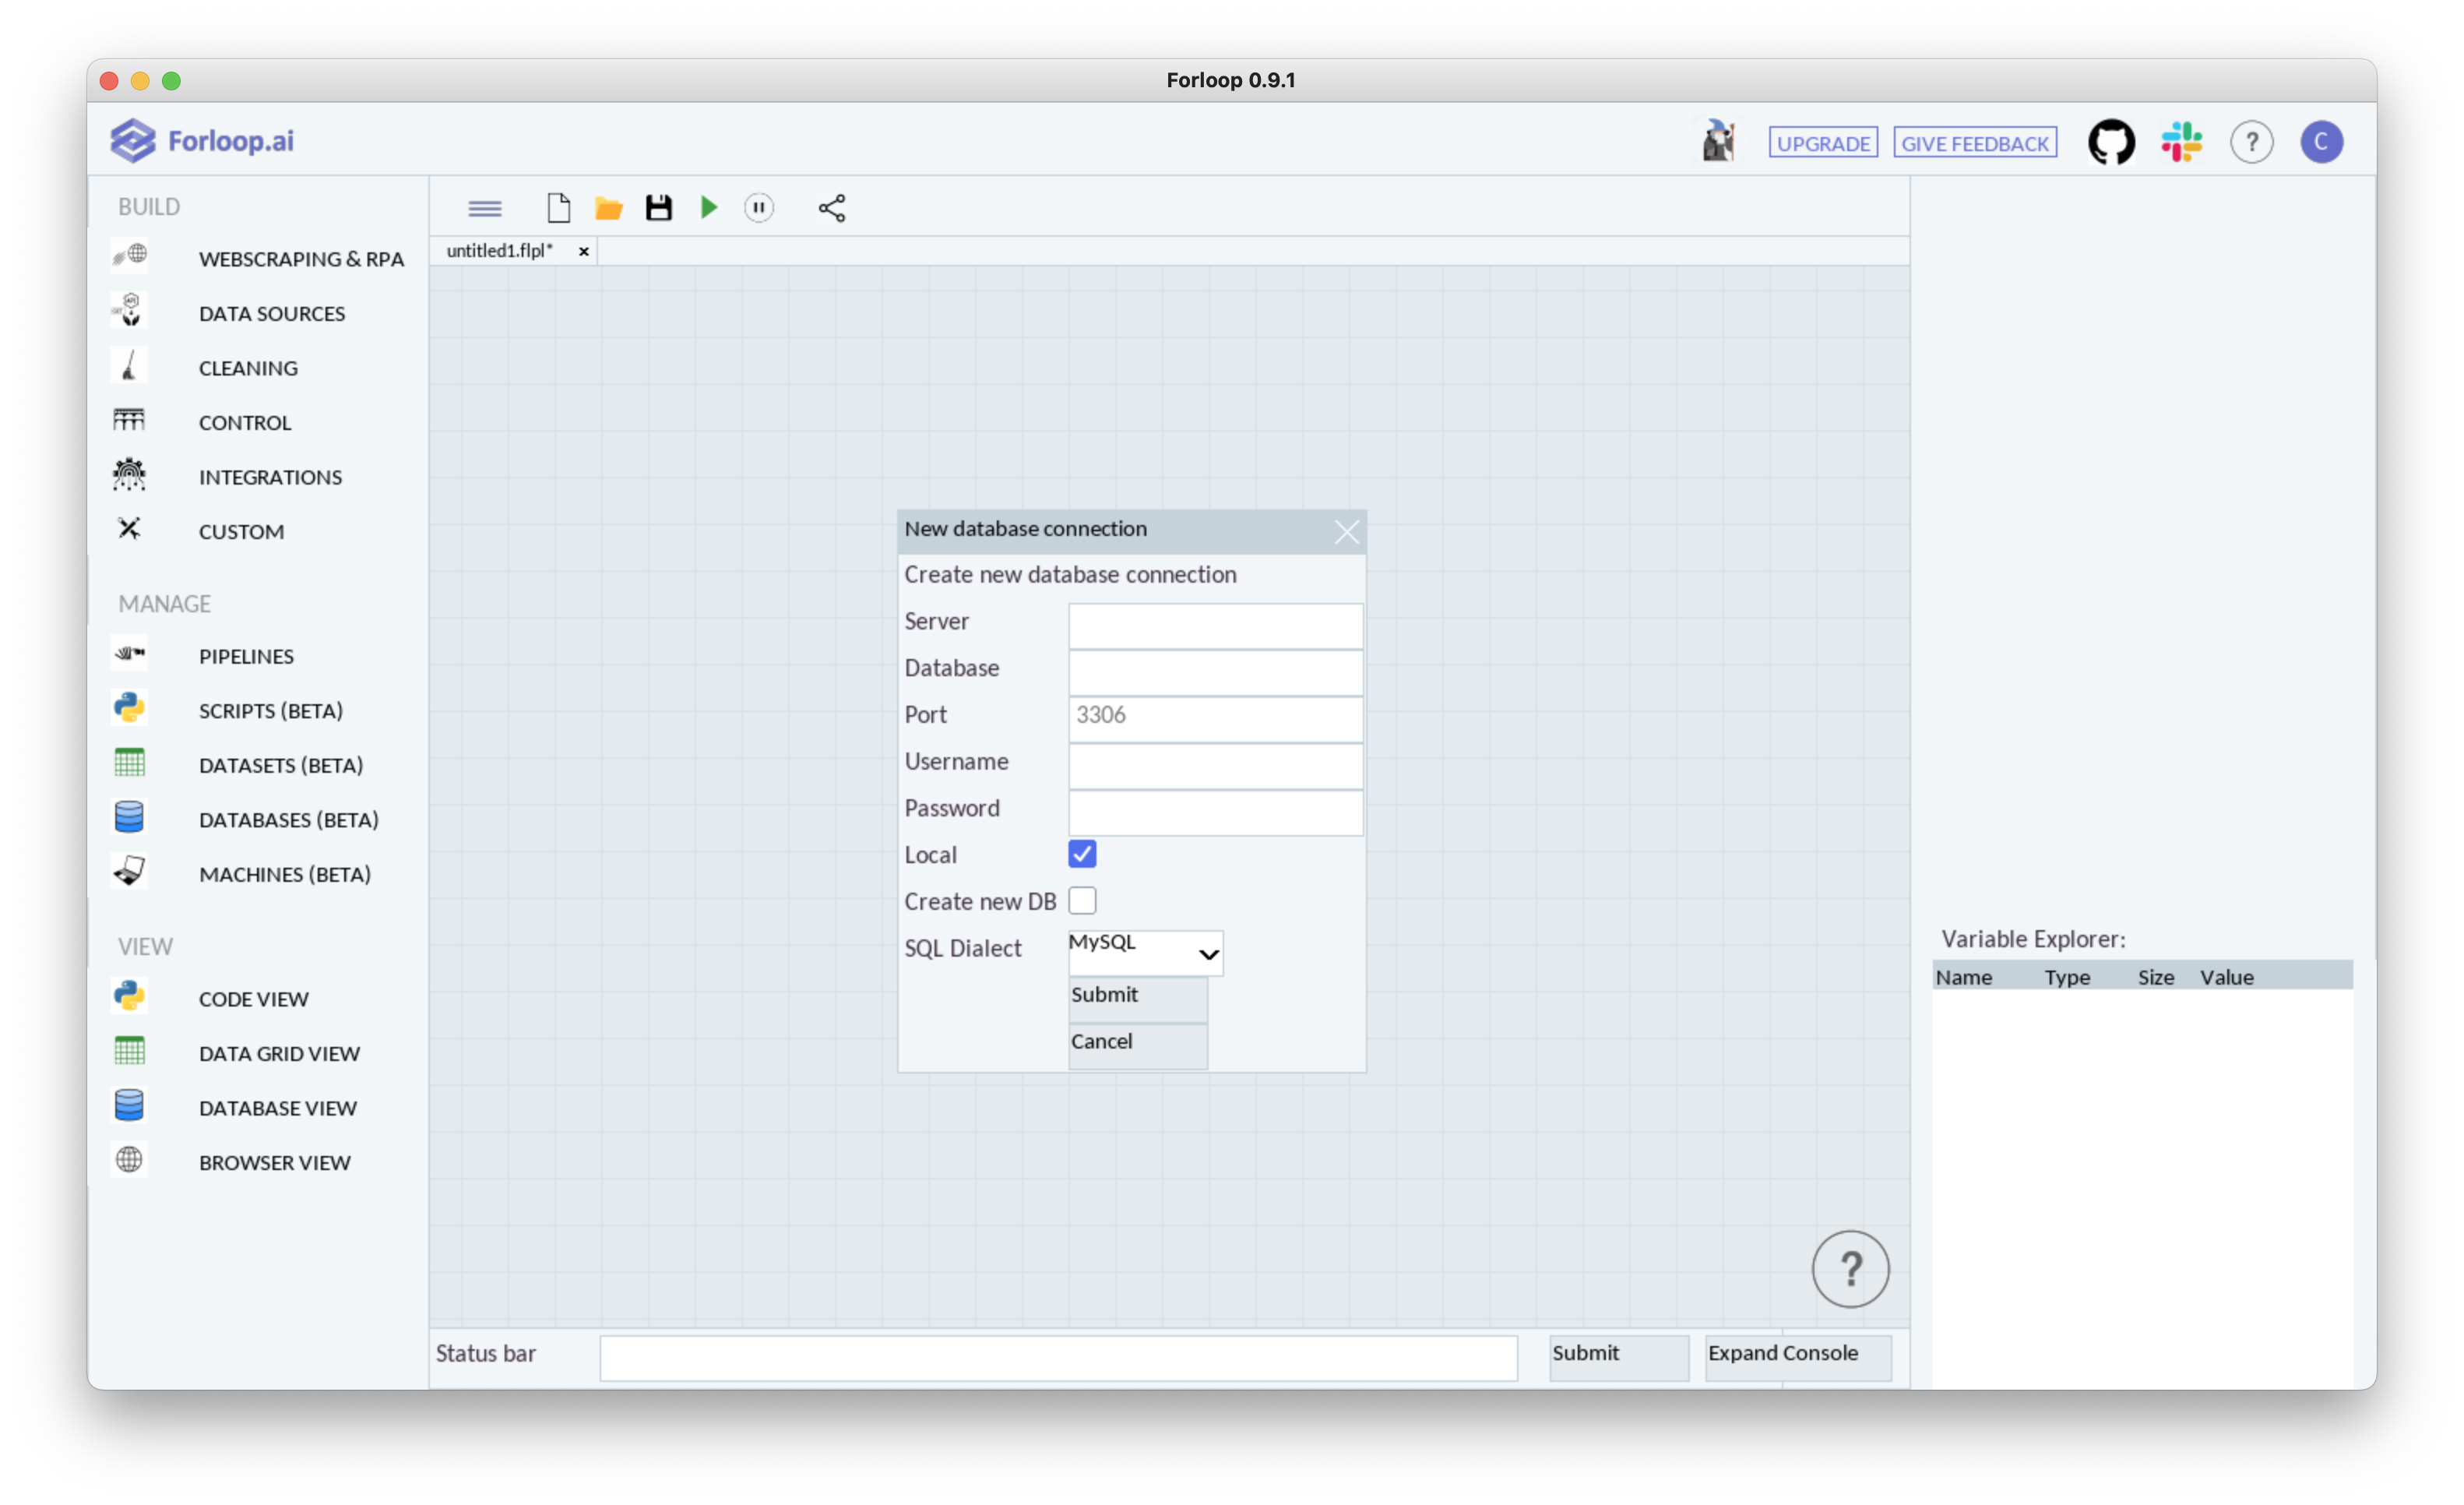Open Machines (Beta) icon
The width and height of the screenshot is (2464, 1505).
tap(129, 872)
